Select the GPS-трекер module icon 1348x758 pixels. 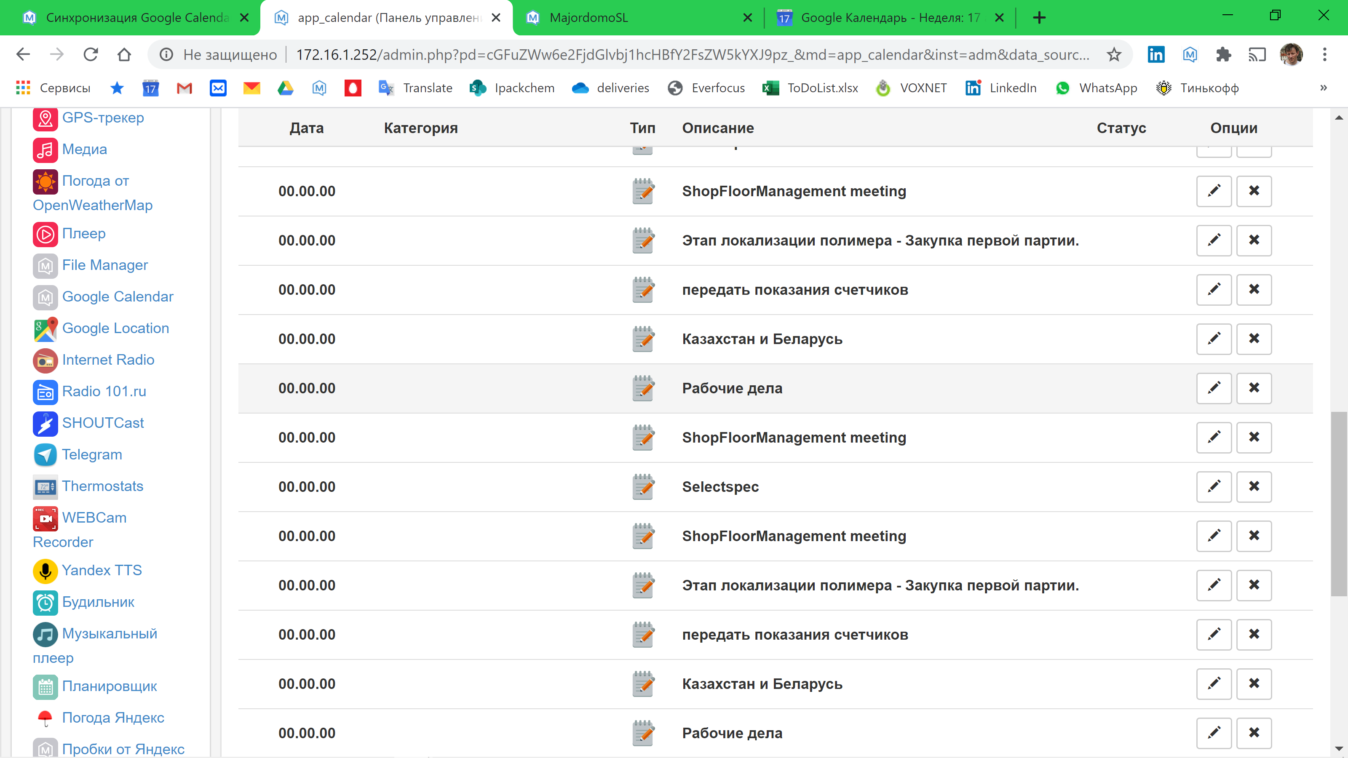tap(45, 118)
